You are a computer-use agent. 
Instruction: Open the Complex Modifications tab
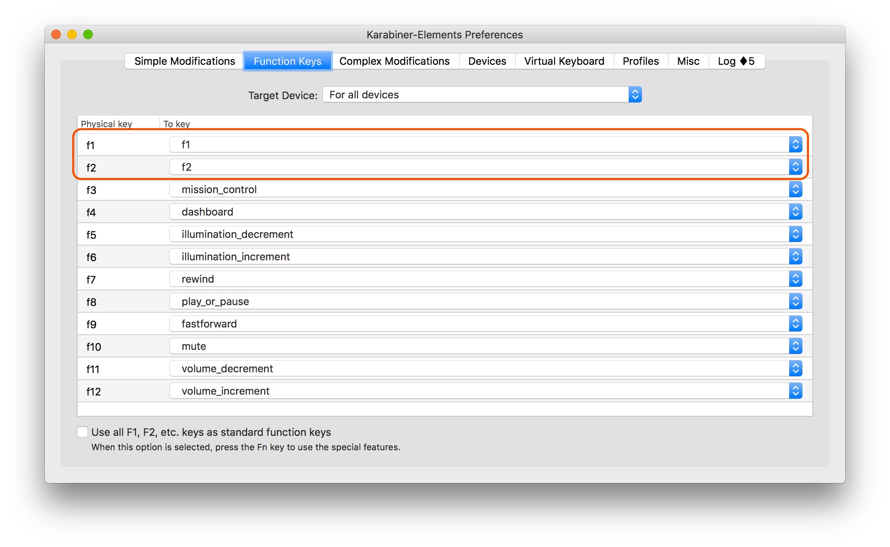point(395,61)
